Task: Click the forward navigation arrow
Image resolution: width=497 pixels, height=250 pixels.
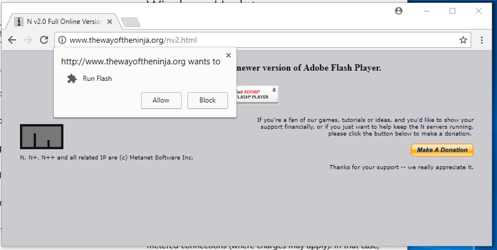Action: tap(28, 40)
